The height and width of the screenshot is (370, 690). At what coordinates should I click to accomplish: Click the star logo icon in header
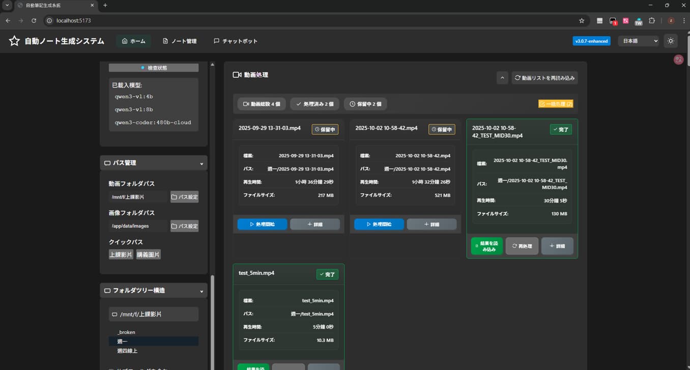click(x=14, y=41)
